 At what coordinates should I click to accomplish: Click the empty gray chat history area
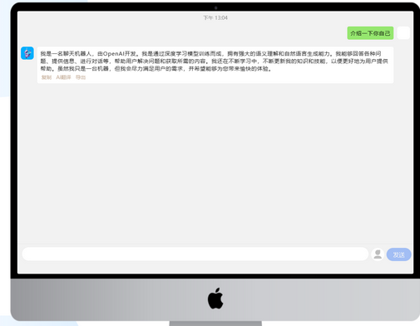coord(215,164)
